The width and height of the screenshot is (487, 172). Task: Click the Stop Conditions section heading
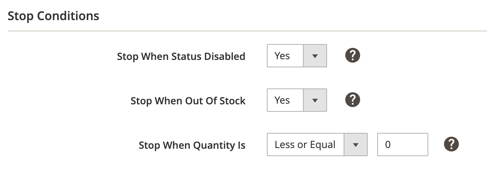point(53,16)
